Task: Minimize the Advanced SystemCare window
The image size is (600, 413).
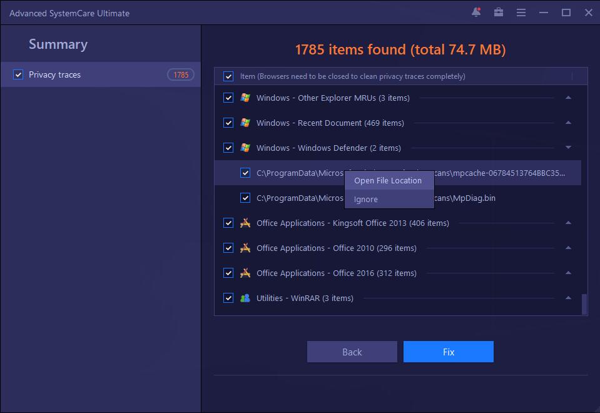Action: [543, 13]
